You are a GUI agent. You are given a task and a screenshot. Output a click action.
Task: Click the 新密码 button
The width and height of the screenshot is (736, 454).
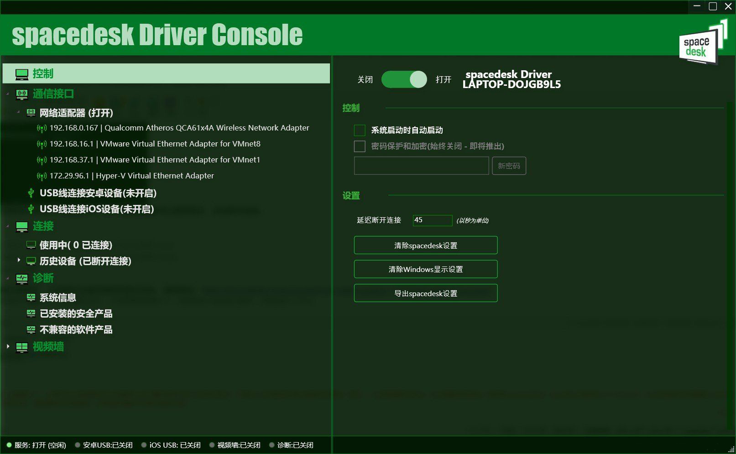(x=509, y=166)
